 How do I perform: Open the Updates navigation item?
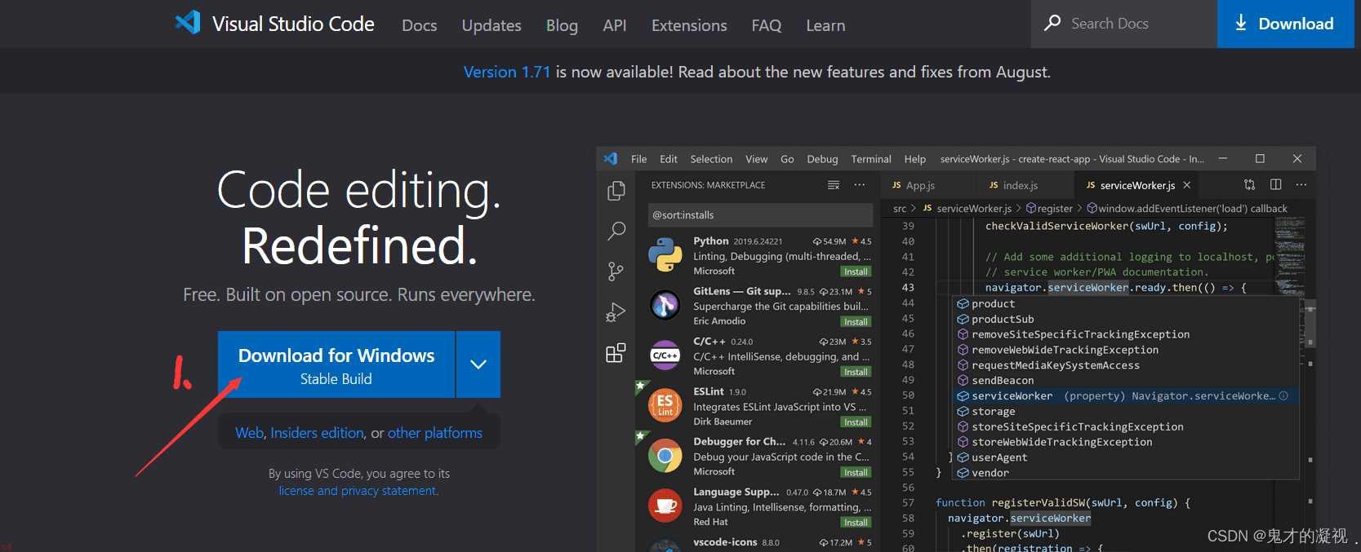491,25
